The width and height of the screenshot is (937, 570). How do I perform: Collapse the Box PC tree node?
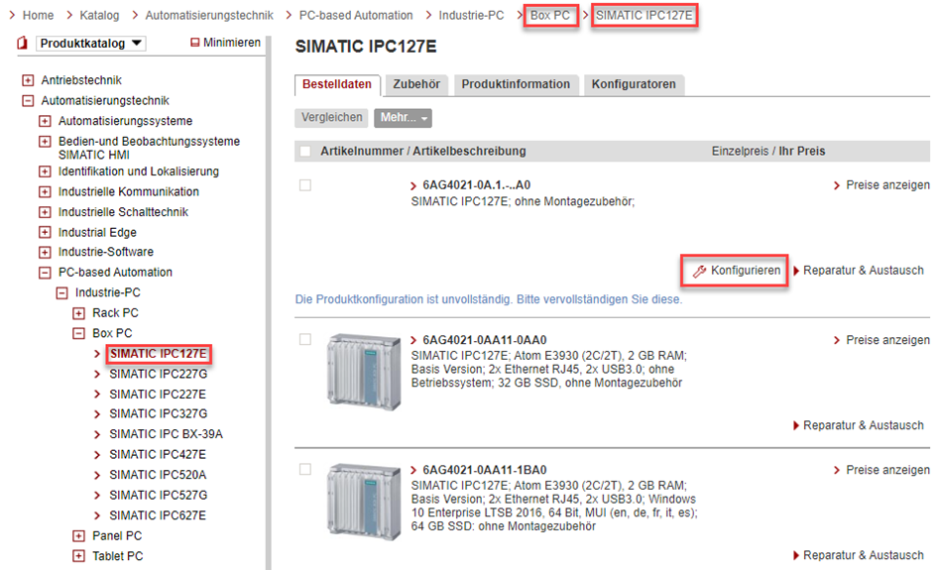[x=79, y=334]
